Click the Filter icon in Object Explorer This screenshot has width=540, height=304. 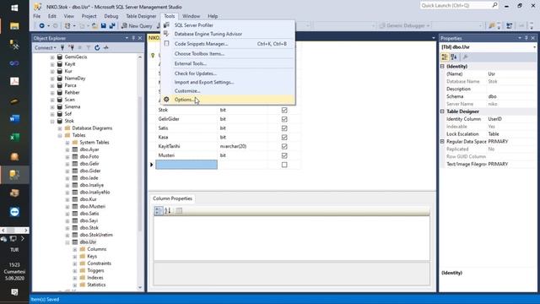tap(89, 48)
